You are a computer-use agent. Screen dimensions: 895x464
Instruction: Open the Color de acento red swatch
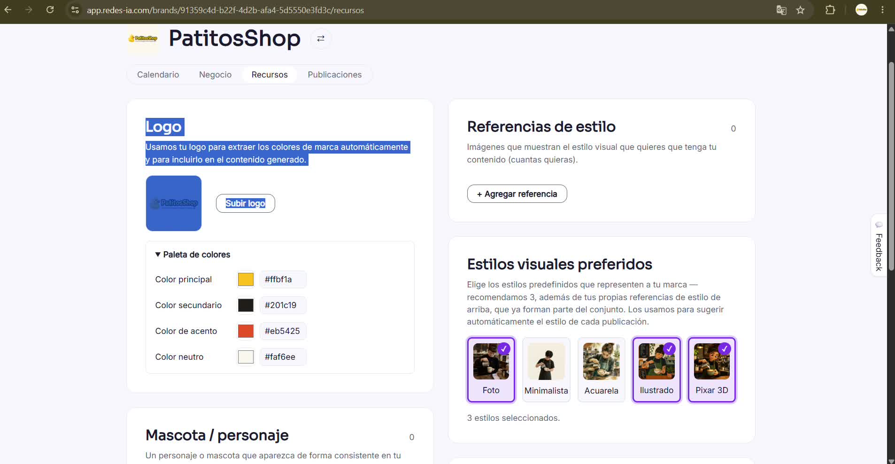(x=246, y=331)
